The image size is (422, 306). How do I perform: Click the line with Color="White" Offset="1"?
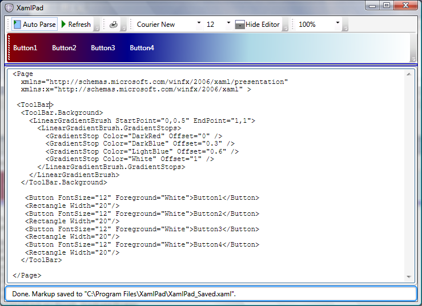[x=130, y=159]
